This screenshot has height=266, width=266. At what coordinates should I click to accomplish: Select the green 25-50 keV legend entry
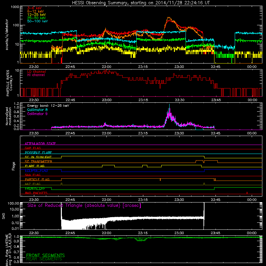(37, 18)
